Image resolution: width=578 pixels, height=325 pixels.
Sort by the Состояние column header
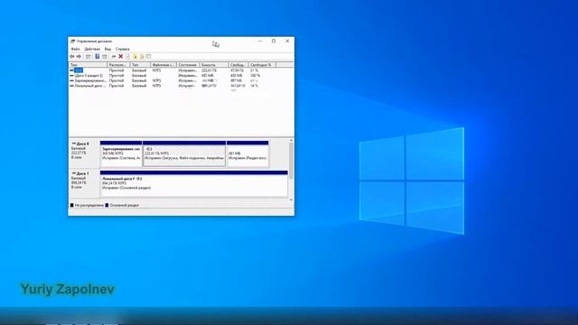click(188, 65)
